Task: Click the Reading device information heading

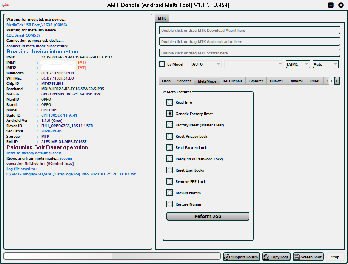Action: (45, 51)
